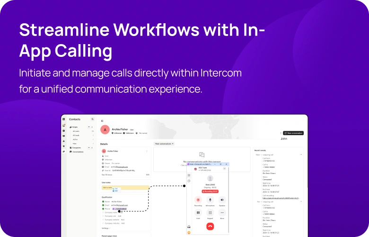Collapse the first outgoing call event
The height and width of the screenshot is (237, 369).
click(x=301, y=155)
